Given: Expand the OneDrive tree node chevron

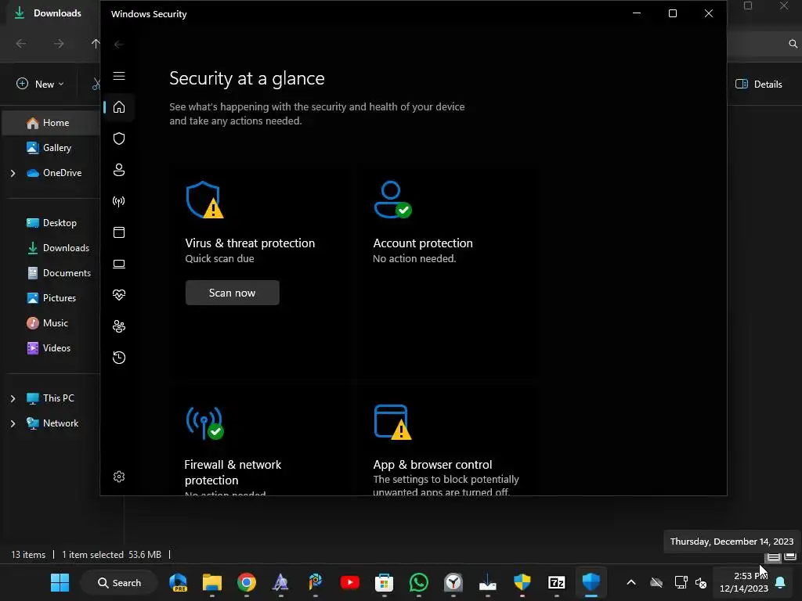Looking at the screenshot, I should (x=13, y=173).
